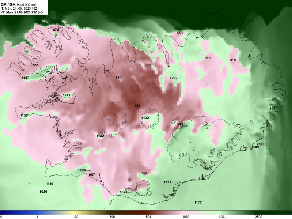The image size is (292, 219).
Task: Click the legend tick label 100
Action: [x=76, y=217]
